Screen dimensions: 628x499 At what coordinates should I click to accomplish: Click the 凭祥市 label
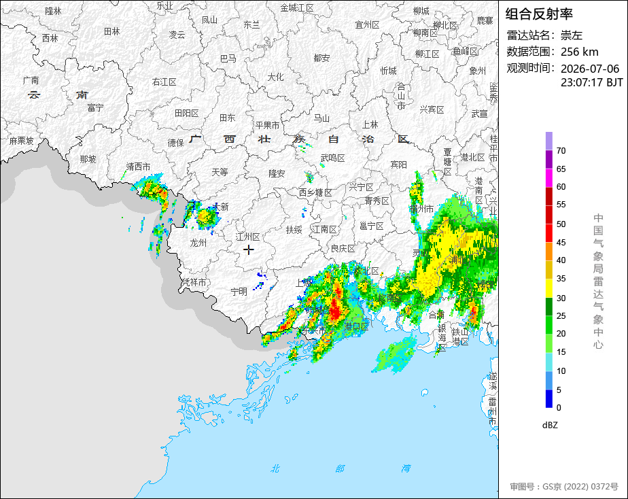194,282
